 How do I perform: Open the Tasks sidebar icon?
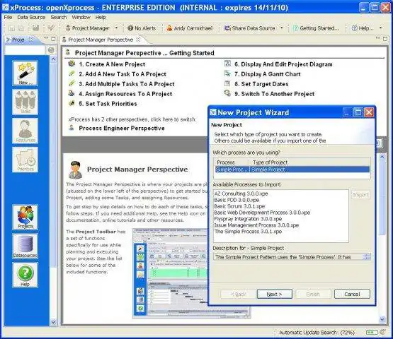coord(25,102)
